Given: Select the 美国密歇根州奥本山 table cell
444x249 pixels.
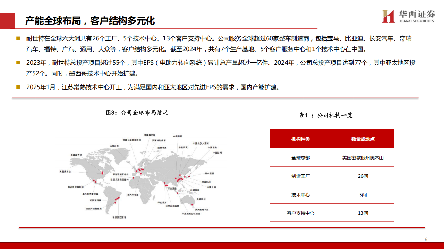Looking at the screenshot, I should coord(363,158).
